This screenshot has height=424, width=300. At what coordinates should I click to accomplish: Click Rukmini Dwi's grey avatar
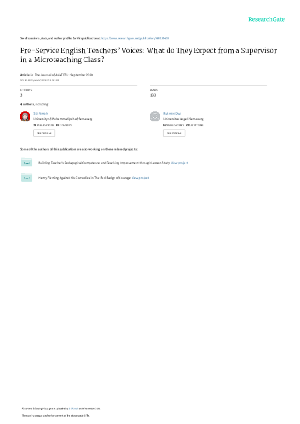pyautogui.click(x=155, y=116)
